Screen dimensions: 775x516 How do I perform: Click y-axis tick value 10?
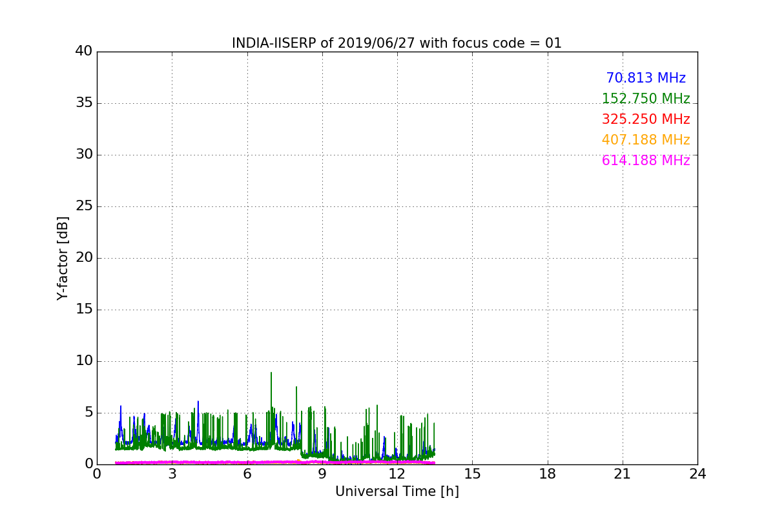point(84,361)
